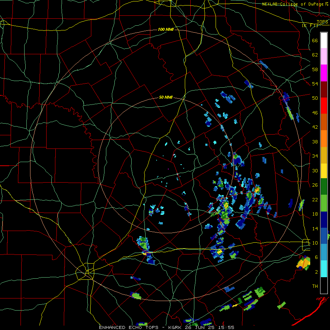Click the "TH" threshold legend label
This screenshot has height=330, width=330.
pos(315,286)
